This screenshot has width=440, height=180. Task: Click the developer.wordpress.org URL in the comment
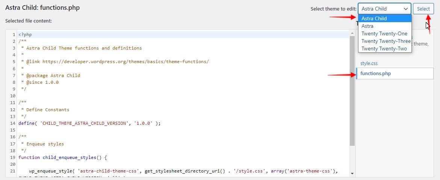tap(125, 62)
